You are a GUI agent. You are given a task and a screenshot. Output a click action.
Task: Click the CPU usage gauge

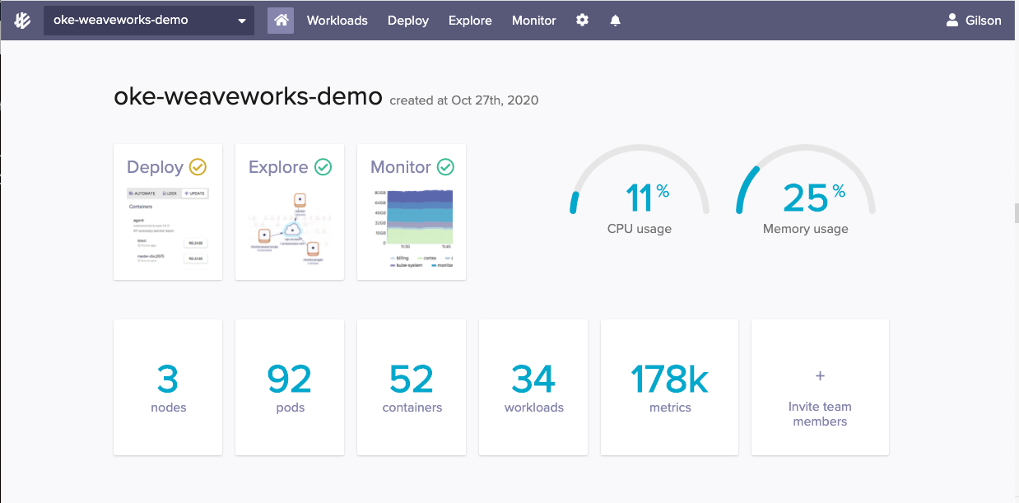(640, 193)
